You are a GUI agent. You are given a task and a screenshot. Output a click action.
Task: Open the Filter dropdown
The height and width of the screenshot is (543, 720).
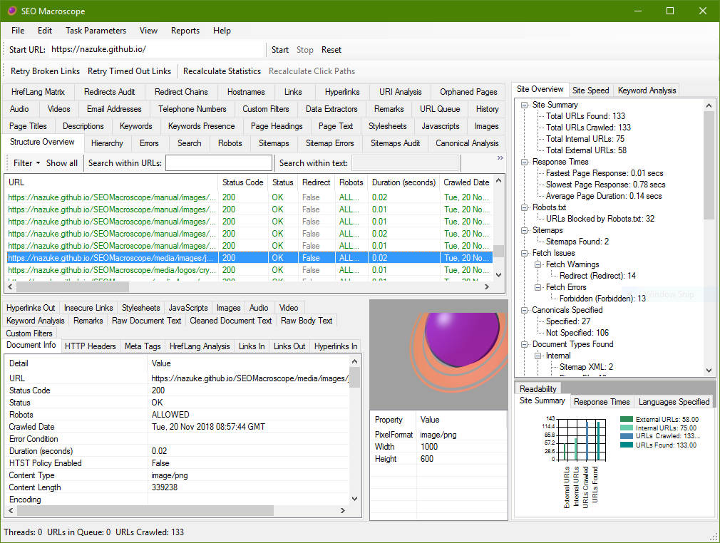click(x=26, y=163)
